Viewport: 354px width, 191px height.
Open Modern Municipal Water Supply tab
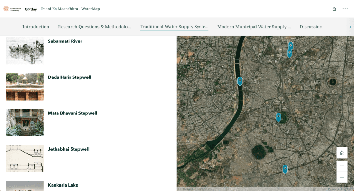pos(254,27)
